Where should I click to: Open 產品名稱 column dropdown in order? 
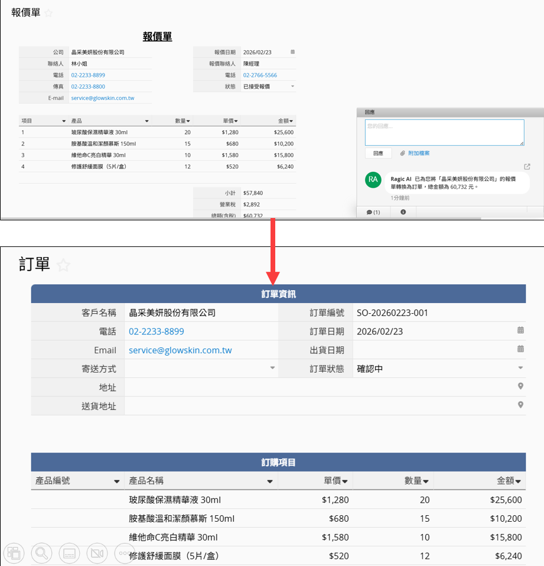(270, 482)
